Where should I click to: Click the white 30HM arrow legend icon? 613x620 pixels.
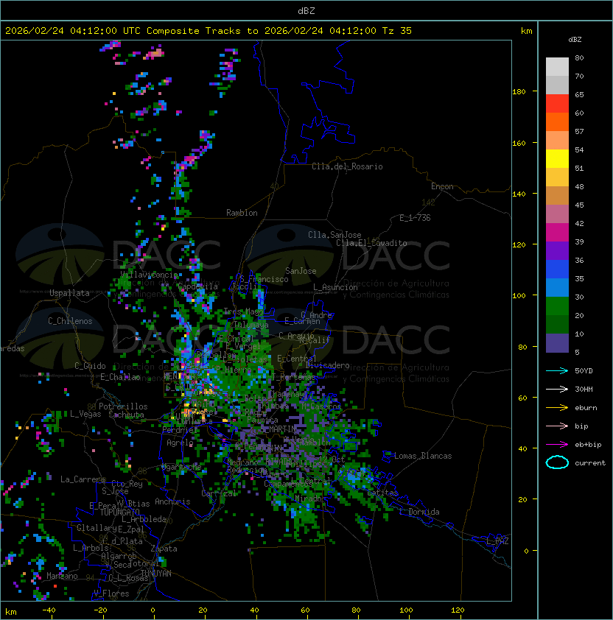point(557,389)
